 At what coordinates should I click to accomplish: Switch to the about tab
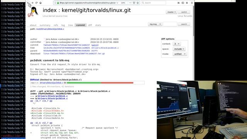33,25
